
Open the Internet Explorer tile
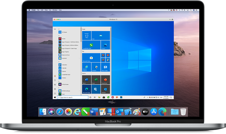click(86, 67)
